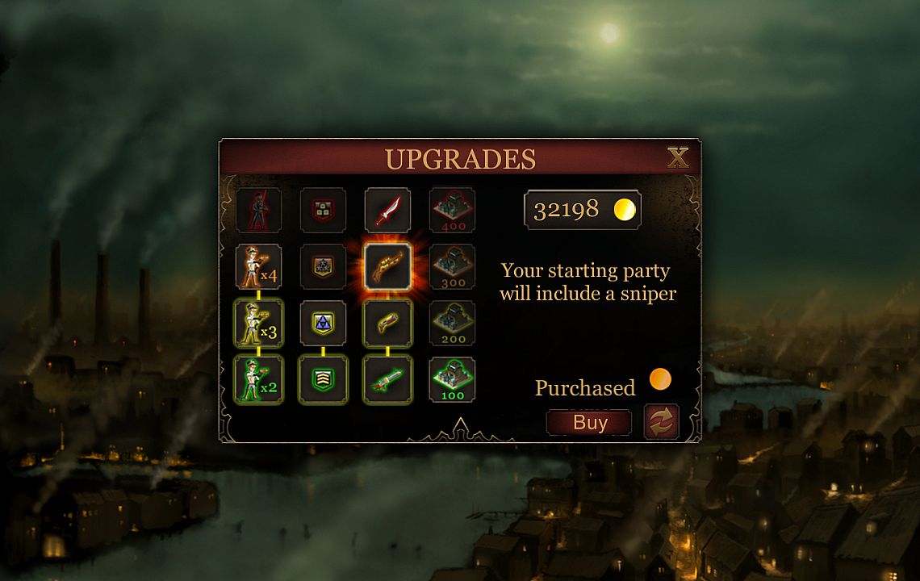Image resolution: width=920 pixels, height=581 pixels.
Task: Choose the highlighted sniper rifle upgrade
Action: coord(387,267)
